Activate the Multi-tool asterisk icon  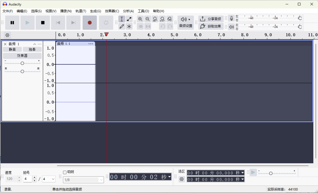(129, 27)
